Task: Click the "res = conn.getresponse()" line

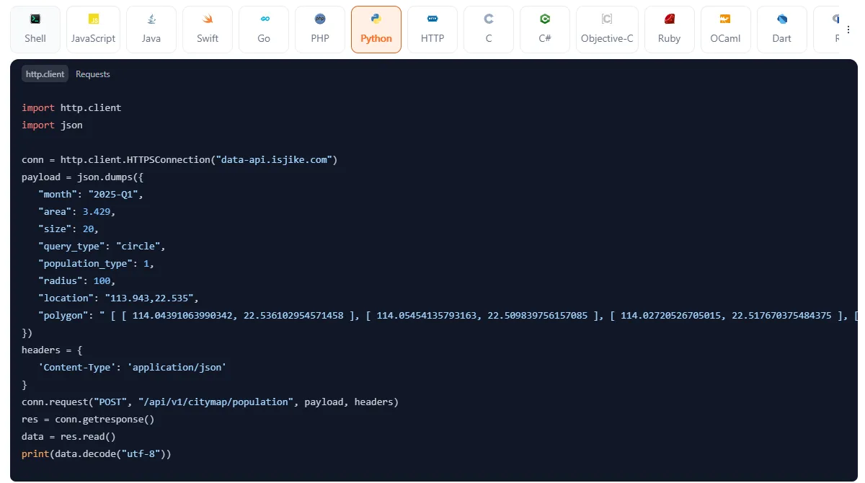Action: 88,419
